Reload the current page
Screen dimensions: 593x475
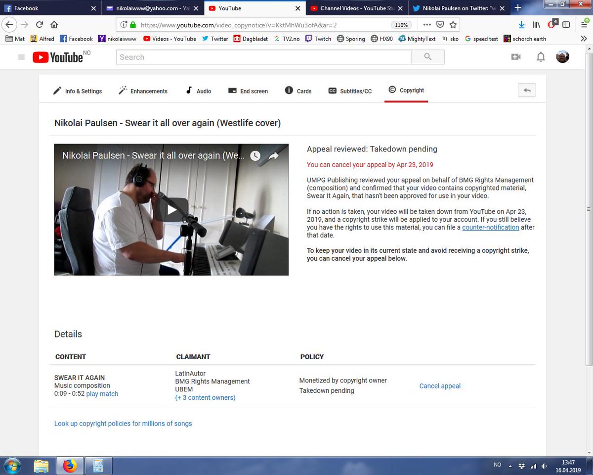(x=40, y=24)
